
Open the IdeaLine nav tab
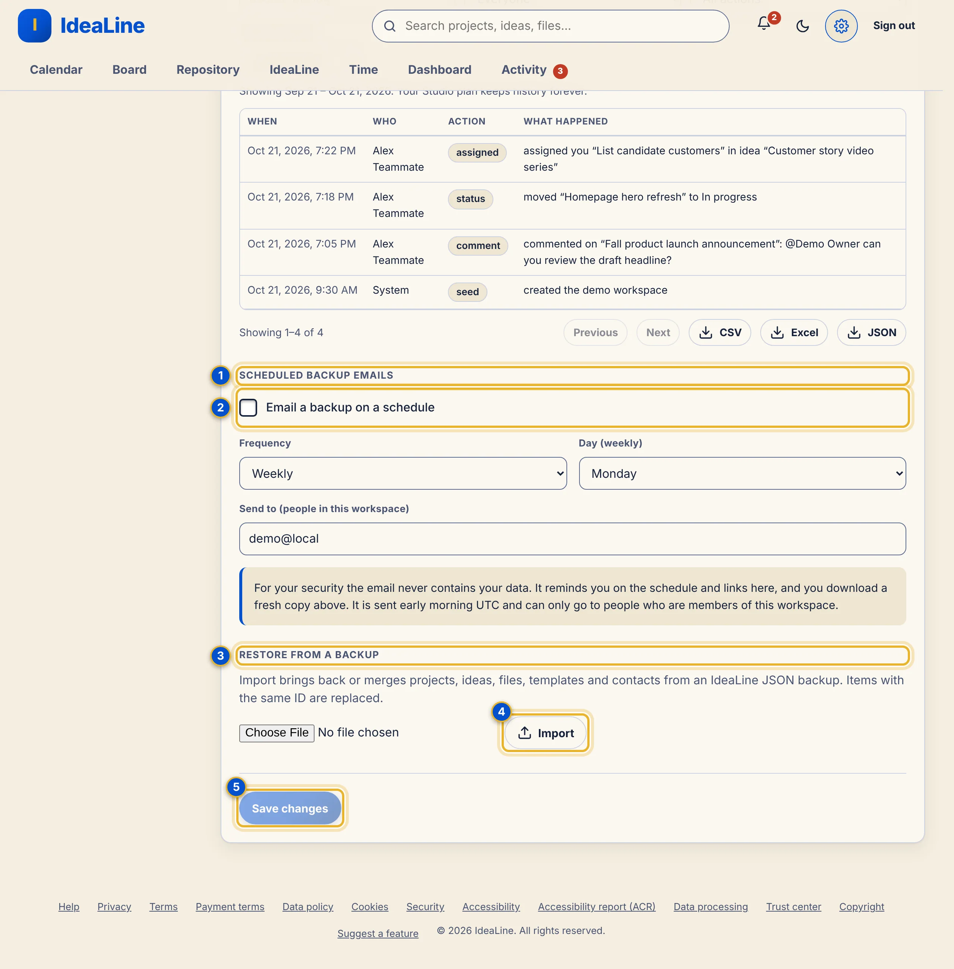coord(294,70)
